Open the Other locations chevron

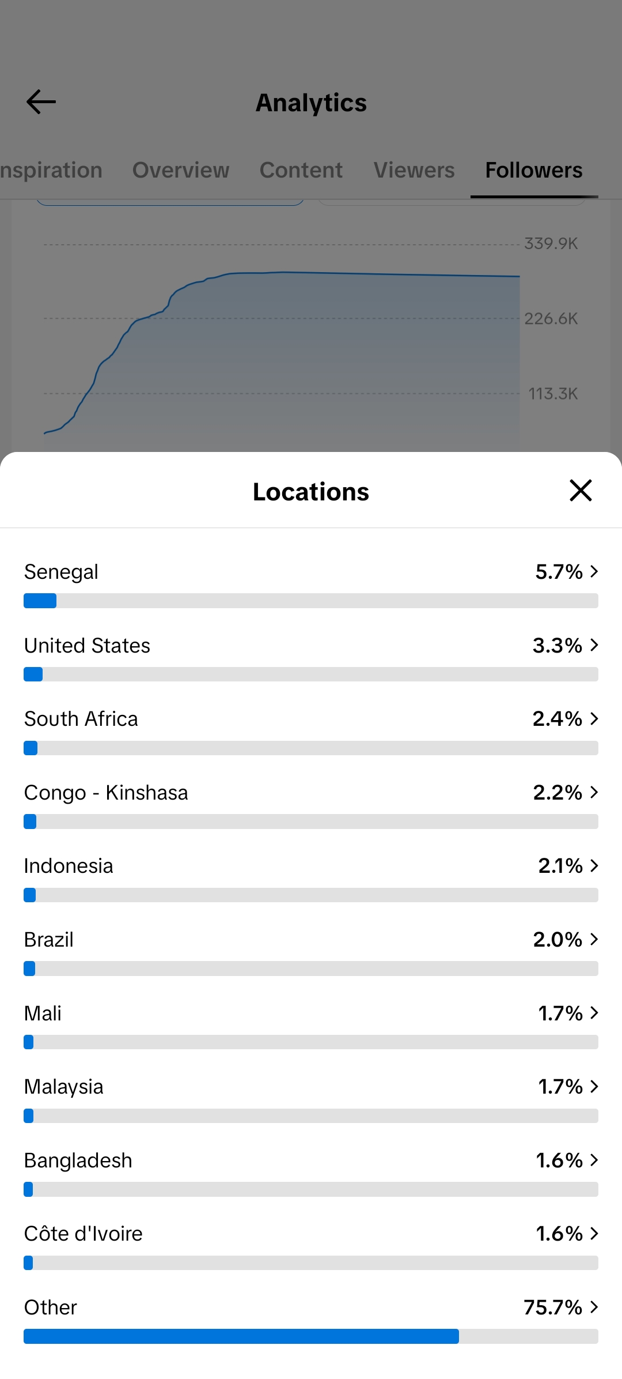coord(594,1307)
